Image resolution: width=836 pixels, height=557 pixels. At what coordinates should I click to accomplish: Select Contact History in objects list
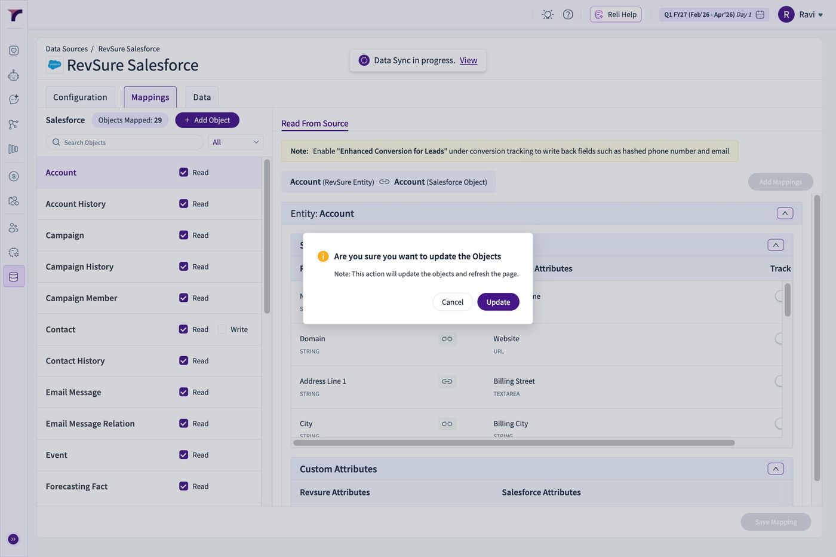pos(149,361)
